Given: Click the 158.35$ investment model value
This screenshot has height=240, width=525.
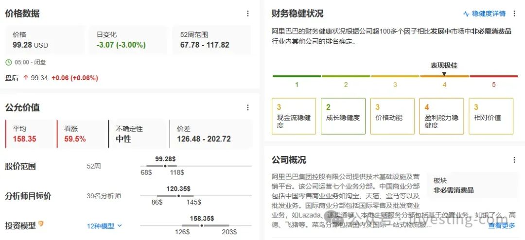Looking at the screenshot, I should point(202,219).
